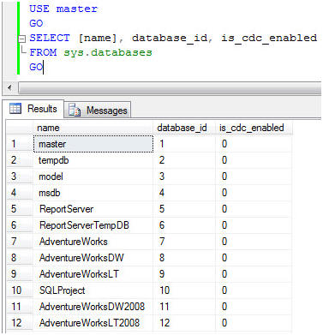Click row header number 2
Viewport: 323px width, 335px height.
(20, 160)
